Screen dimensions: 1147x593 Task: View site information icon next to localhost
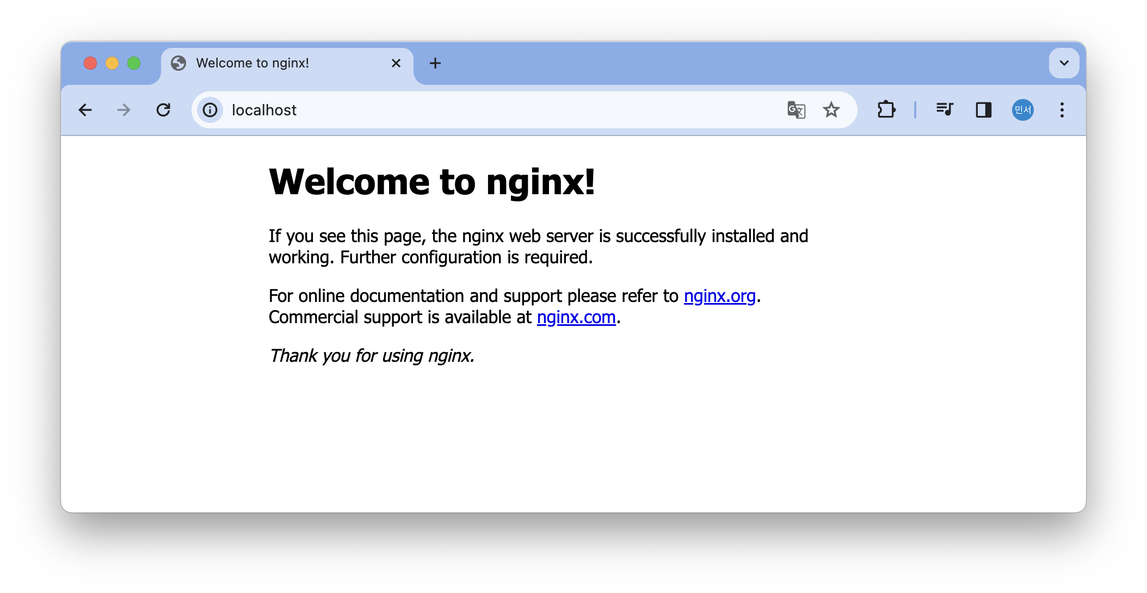click(210, 110)
